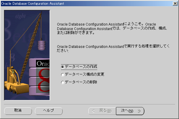Click the Oracle label on the database stack

pos(42,63)
